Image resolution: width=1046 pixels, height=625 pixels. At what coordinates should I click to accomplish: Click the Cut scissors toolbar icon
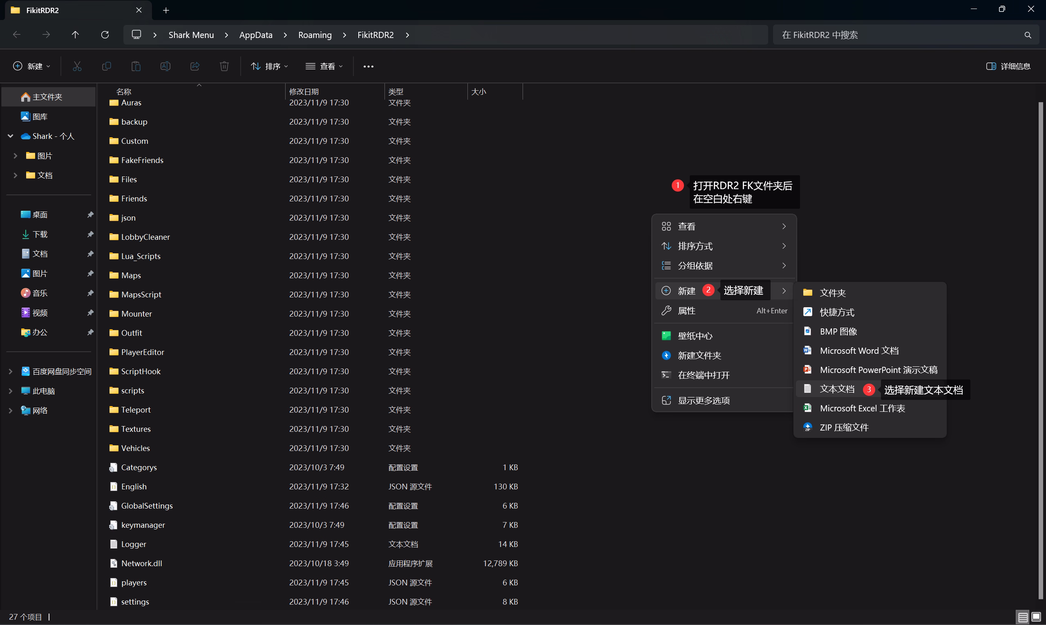tap(77, 66)
